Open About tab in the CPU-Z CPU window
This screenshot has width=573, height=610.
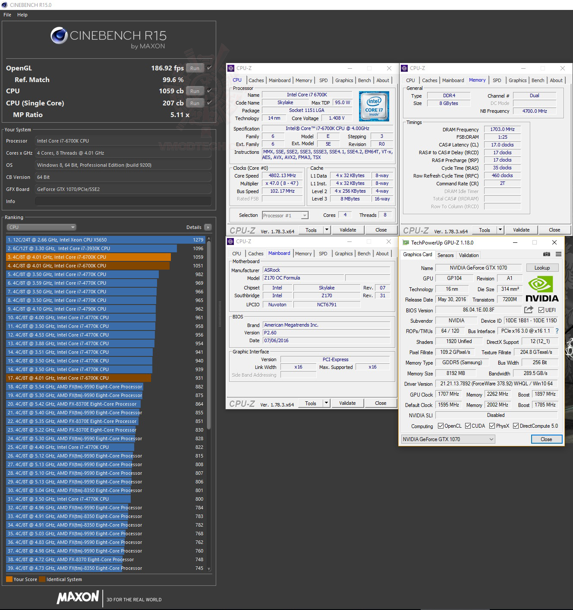point(383,80)
